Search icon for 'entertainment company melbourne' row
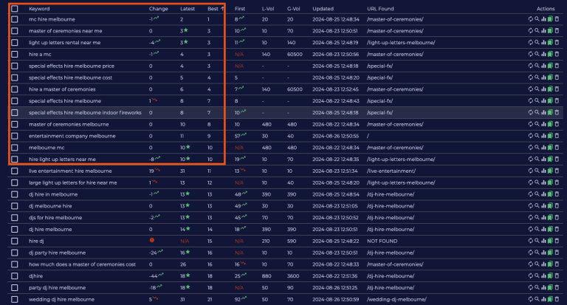The width and height of the screenshot is (567, 305). [x=537, y=136]
